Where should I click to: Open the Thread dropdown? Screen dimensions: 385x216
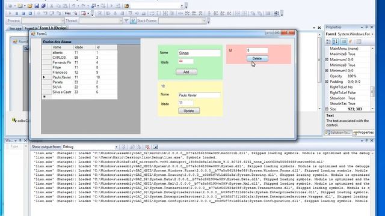[121, 21]
